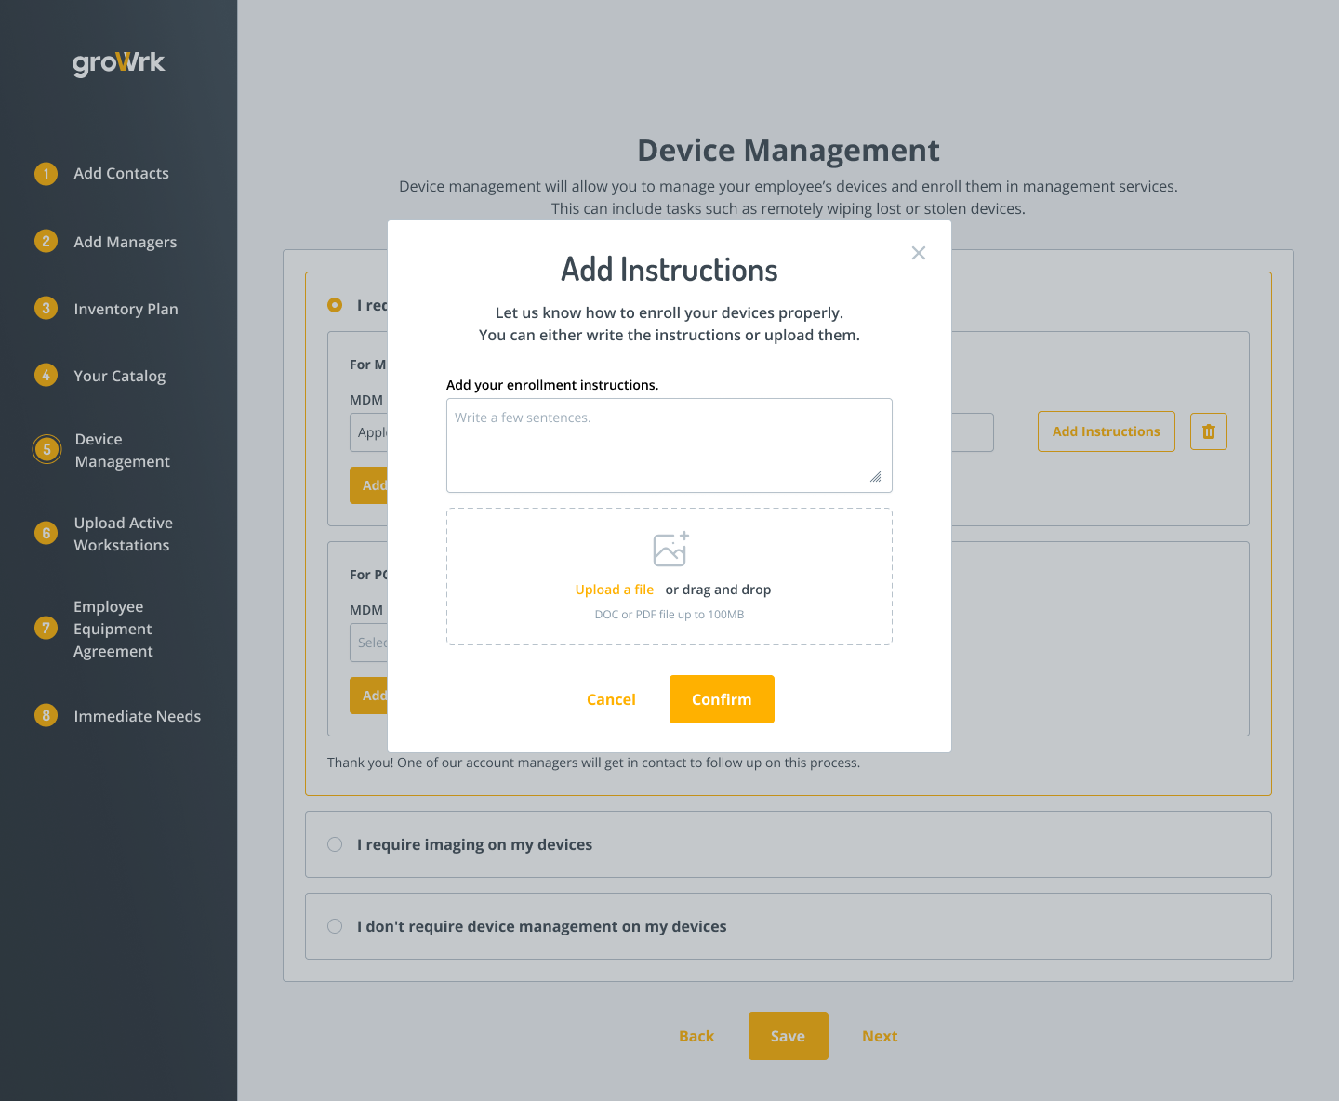Save the Device Management settings
The height and width of the screenshot is (1101, 1339).
coord(788,1035)
